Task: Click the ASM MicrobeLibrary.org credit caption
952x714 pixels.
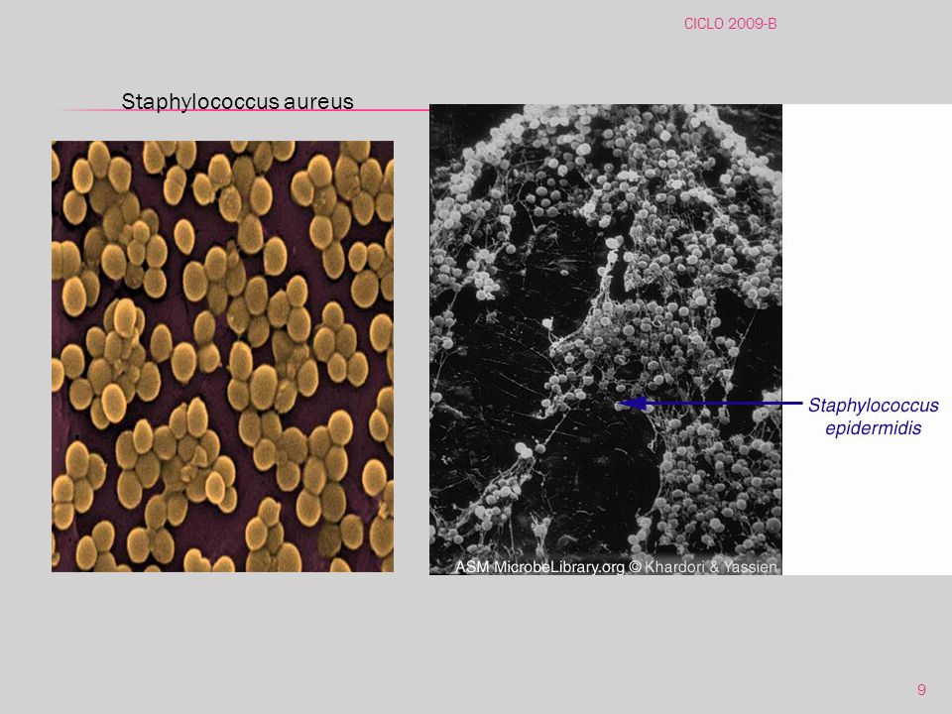Action: pos(616,567)
